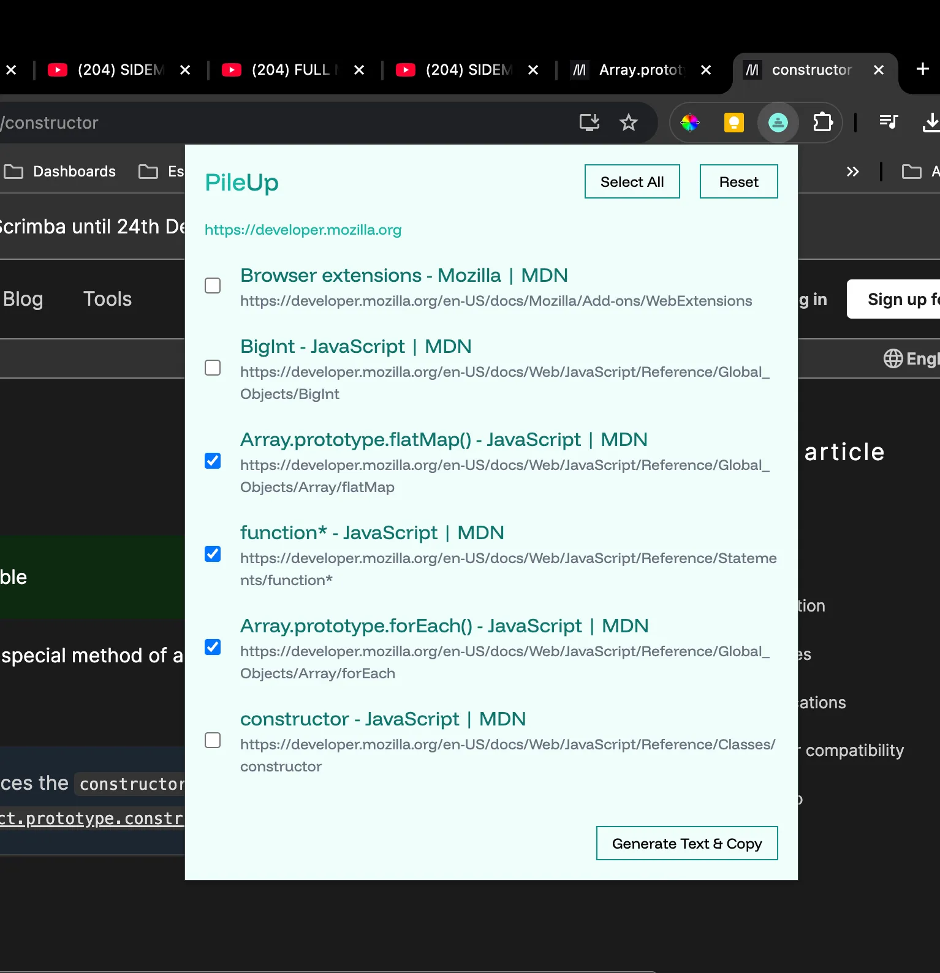Open BigInt - JavaScript | MDN title
Viewport: 940px width, 973px height.
point(355,347)
